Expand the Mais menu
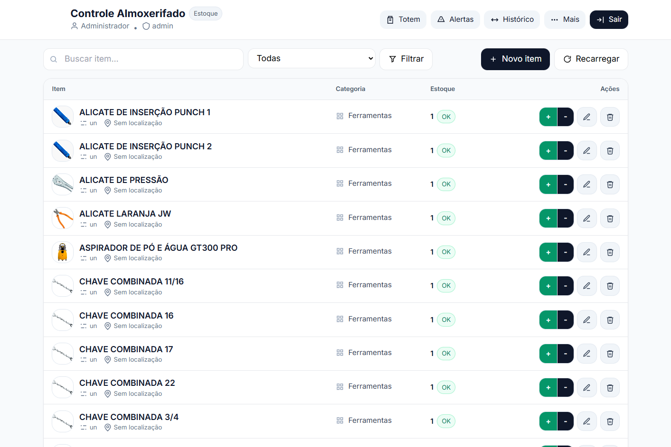This screenshot has height=447, width=671. click(565, 19)
